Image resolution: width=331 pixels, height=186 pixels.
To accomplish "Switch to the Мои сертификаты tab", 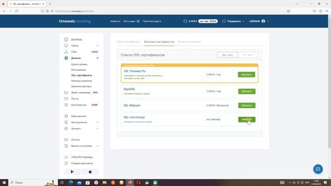I will pos(129,42).
